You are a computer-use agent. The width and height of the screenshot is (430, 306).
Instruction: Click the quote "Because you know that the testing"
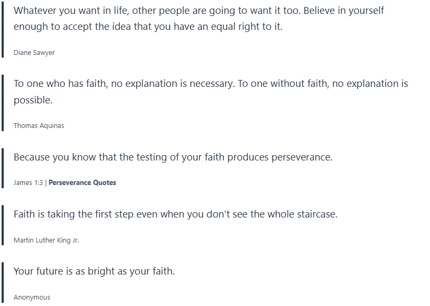[173, 157]
